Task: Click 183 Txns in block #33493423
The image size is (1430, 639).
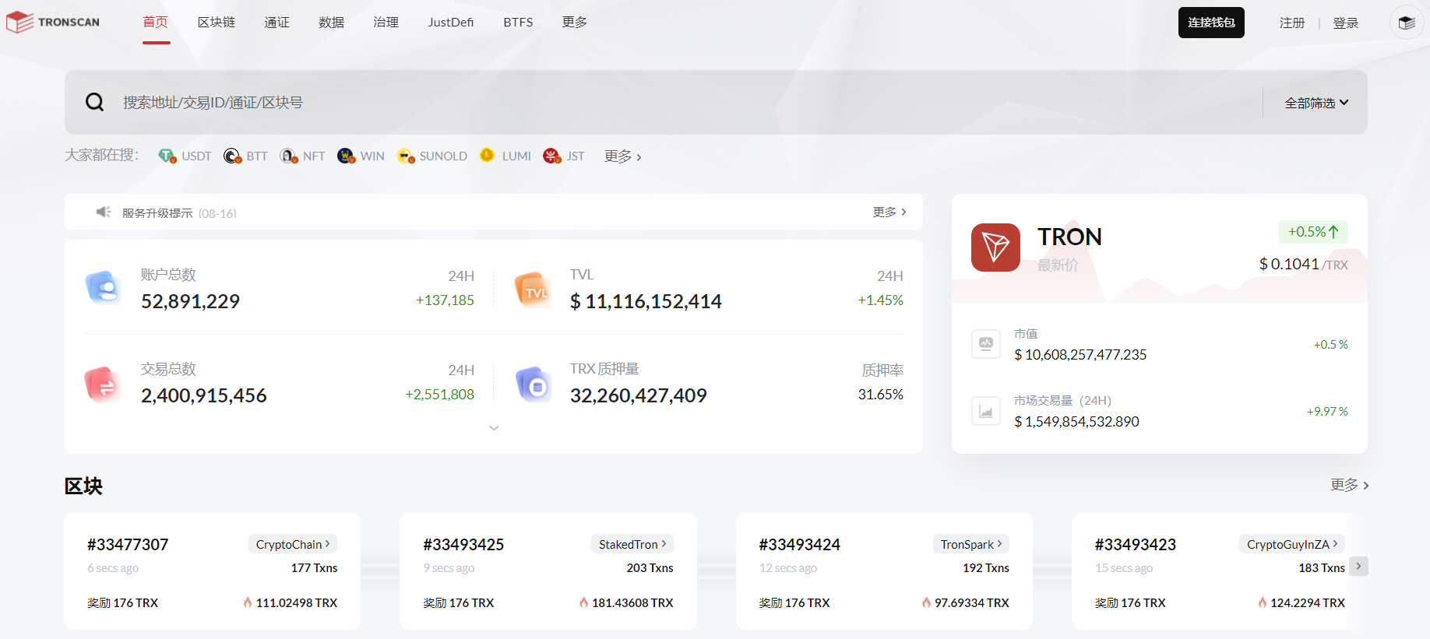Action: click(1322, 567)
